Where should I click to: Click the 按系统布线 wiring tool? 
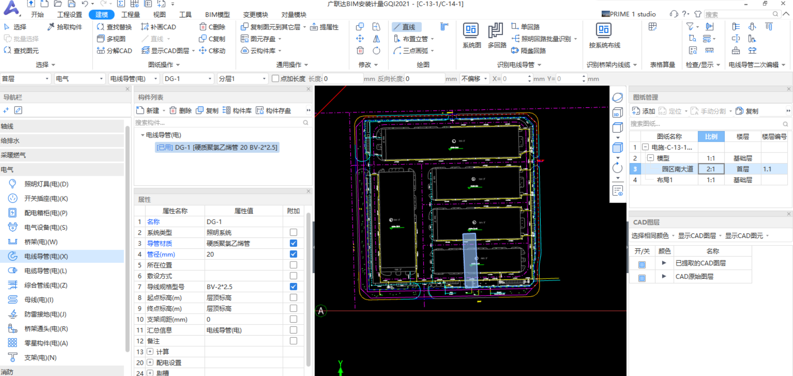pyautogui.click(x=604, y=36)
